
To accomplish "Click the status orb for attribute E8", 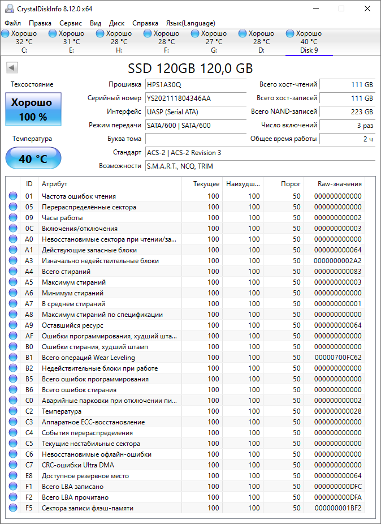I will coord(13,475).
